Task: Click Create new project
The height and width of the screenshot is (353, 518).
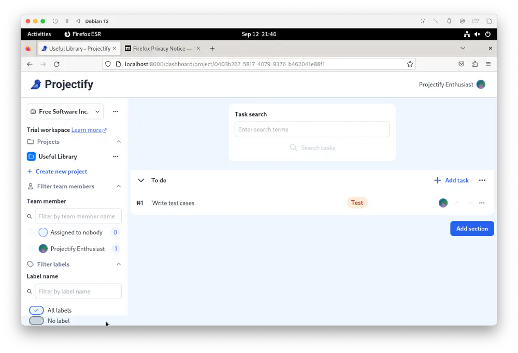Action: [x=57, y=171]
